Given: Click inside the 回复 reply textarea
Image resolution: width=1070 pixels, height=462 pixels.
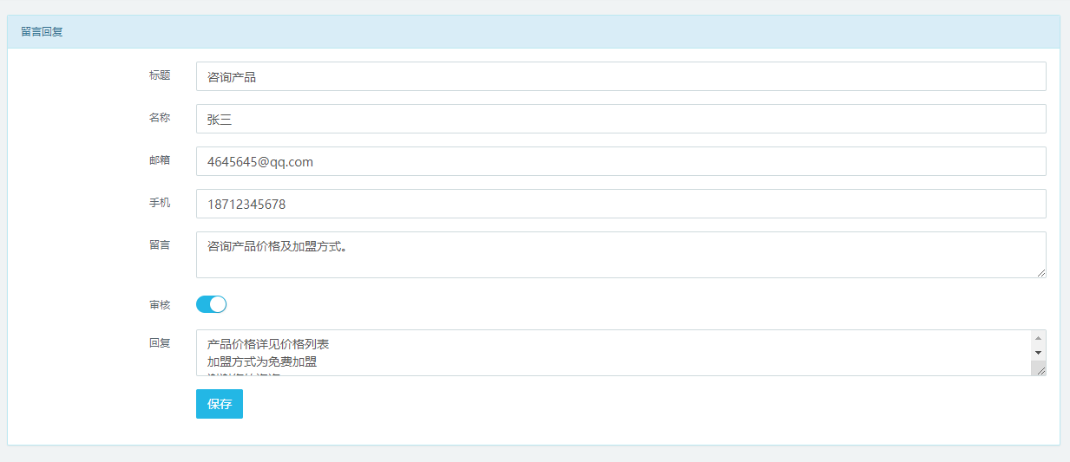Looking at the screenshot, I should (612, 353).
